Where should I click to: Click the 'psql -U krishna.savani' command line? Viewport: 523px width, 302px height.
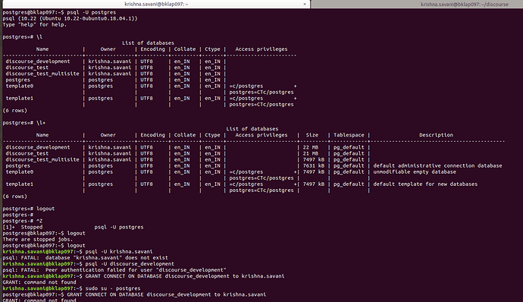77,252
